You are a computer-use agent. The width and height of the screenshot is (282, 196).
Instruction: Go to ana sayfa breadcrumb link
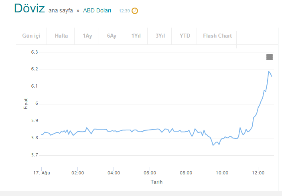(61, 11)
